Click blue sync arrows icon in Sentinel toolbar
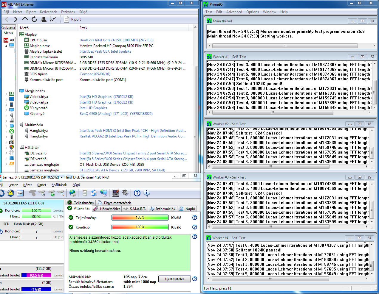Image resolution: width=379 pixels, height=294 pixels. (x=94, y=193)
